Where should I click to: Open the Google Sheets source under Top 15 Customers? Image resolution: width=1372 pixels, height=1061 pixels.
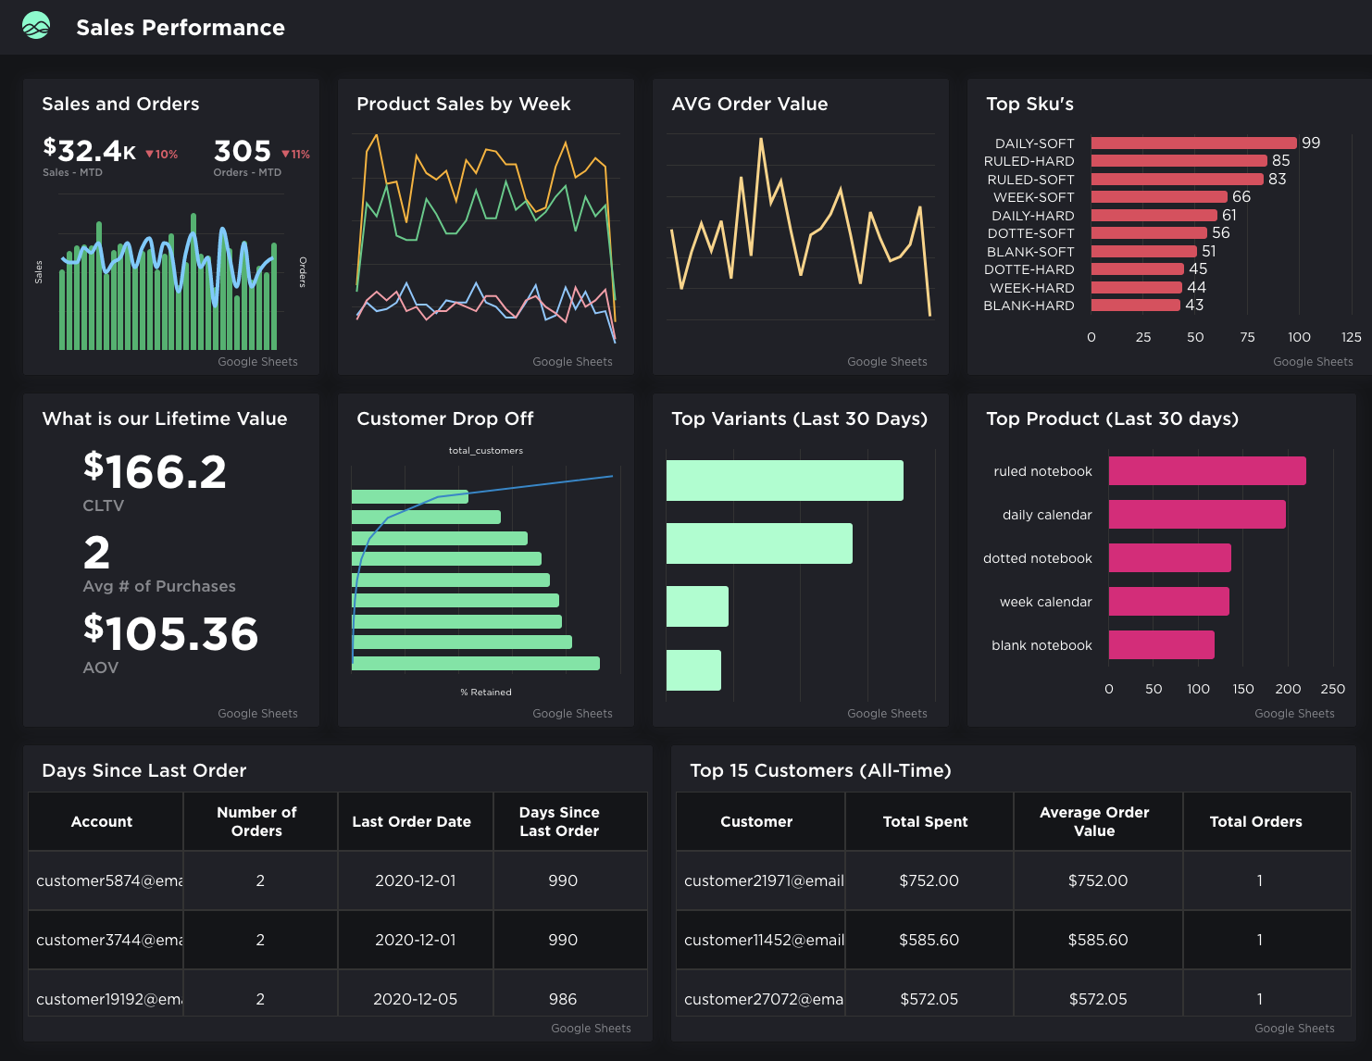click(x=1294, y=1028)
